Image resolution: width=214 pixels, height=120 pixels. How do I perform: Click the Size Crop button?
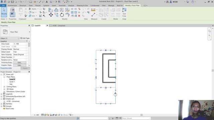click(124, 12)
